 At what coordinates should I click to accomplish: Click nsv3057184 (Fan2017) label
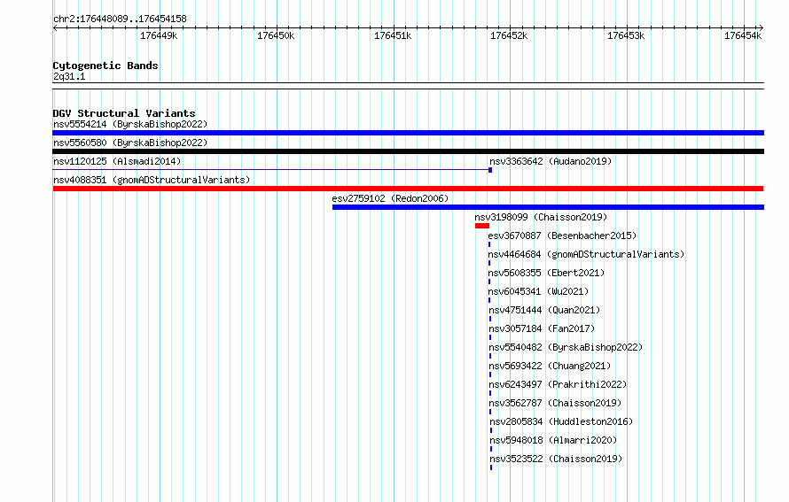click(542, 328)
